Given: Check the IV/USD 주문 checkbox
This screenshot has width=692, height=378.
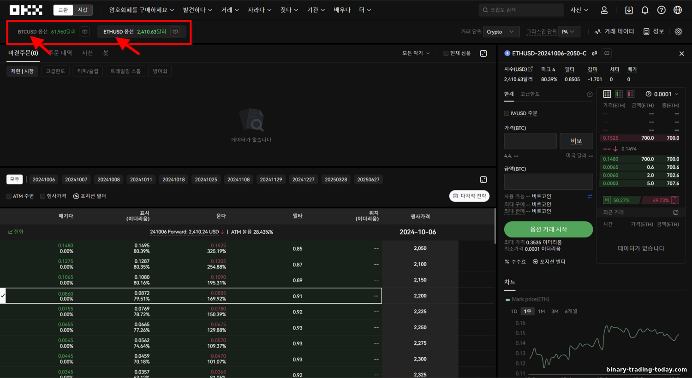Looking at the screenshot, I should pos(507,113).
